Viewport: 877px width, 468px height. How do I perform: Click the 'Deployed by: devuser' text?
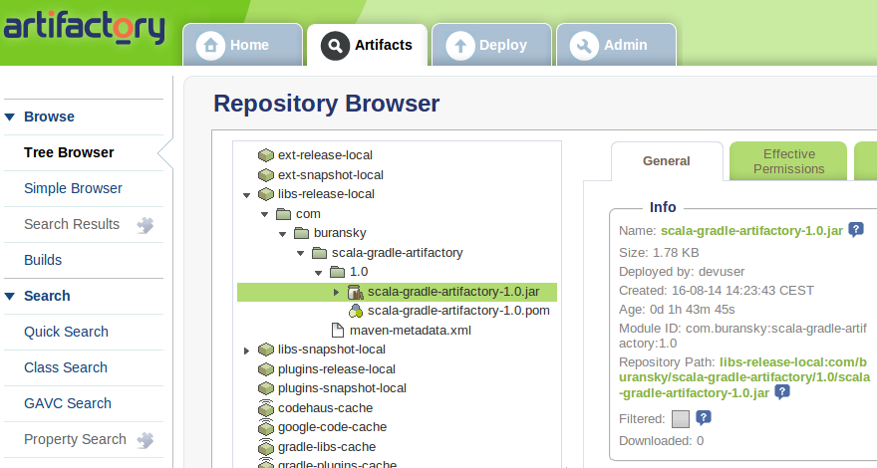(682, 272)
